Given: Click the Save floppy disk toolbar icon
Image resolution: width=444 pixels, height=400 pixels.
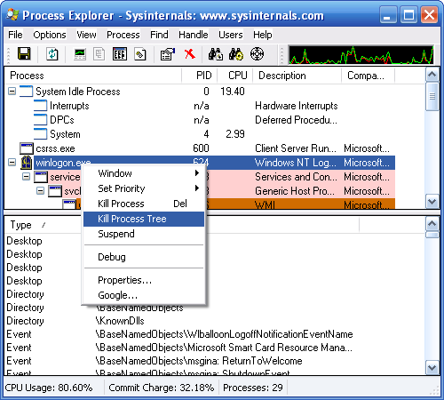Looking at the screenshot, I should [x=24, y=54].
